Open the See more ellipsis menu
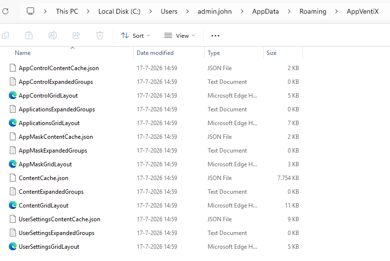 click(215, 36)
